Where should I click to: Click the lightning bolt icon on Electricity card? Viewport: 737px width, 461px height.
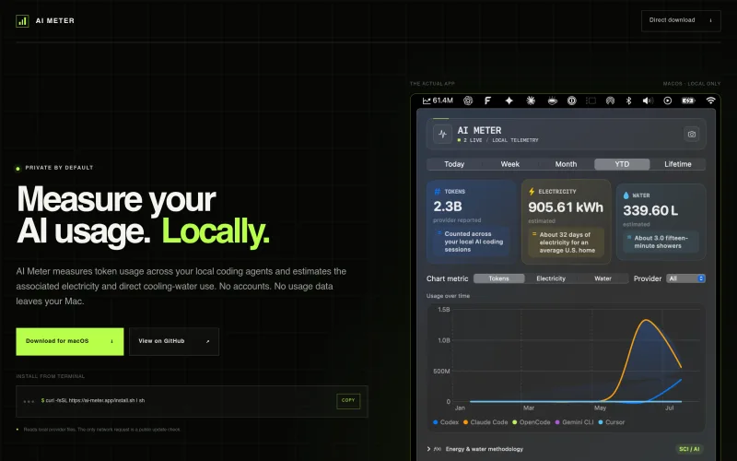[x=532, y=192]
